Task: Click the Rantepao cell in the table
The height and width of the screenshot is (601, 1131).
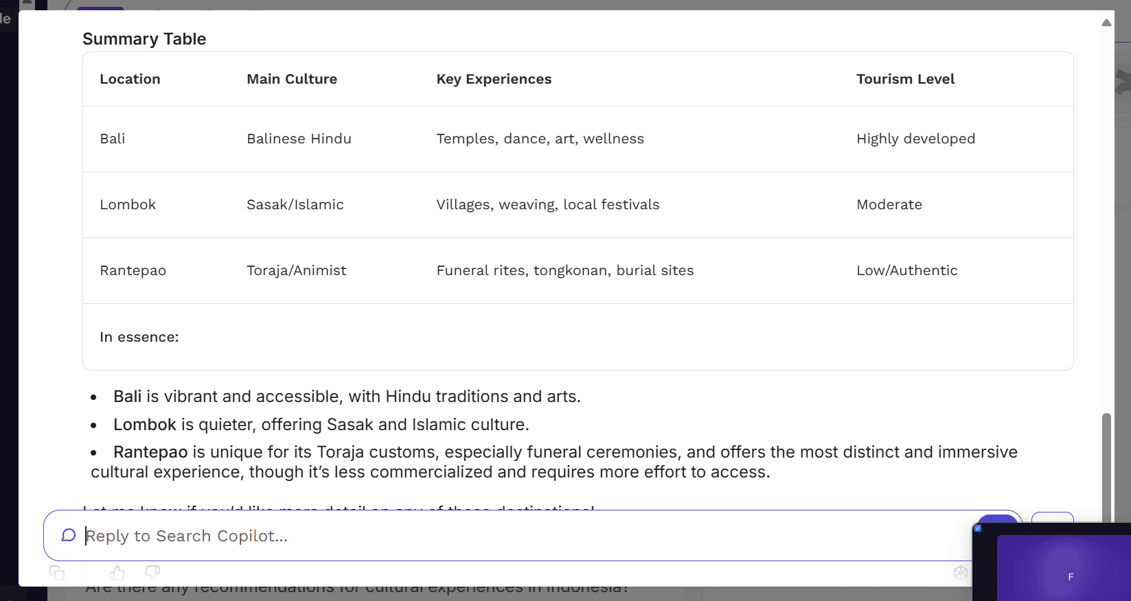Action: (133, 270)
